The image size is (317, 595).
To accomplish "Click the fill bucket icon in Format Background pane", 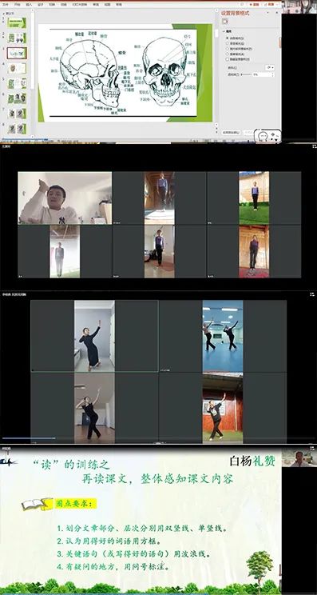I will click(x=225, y=22).
